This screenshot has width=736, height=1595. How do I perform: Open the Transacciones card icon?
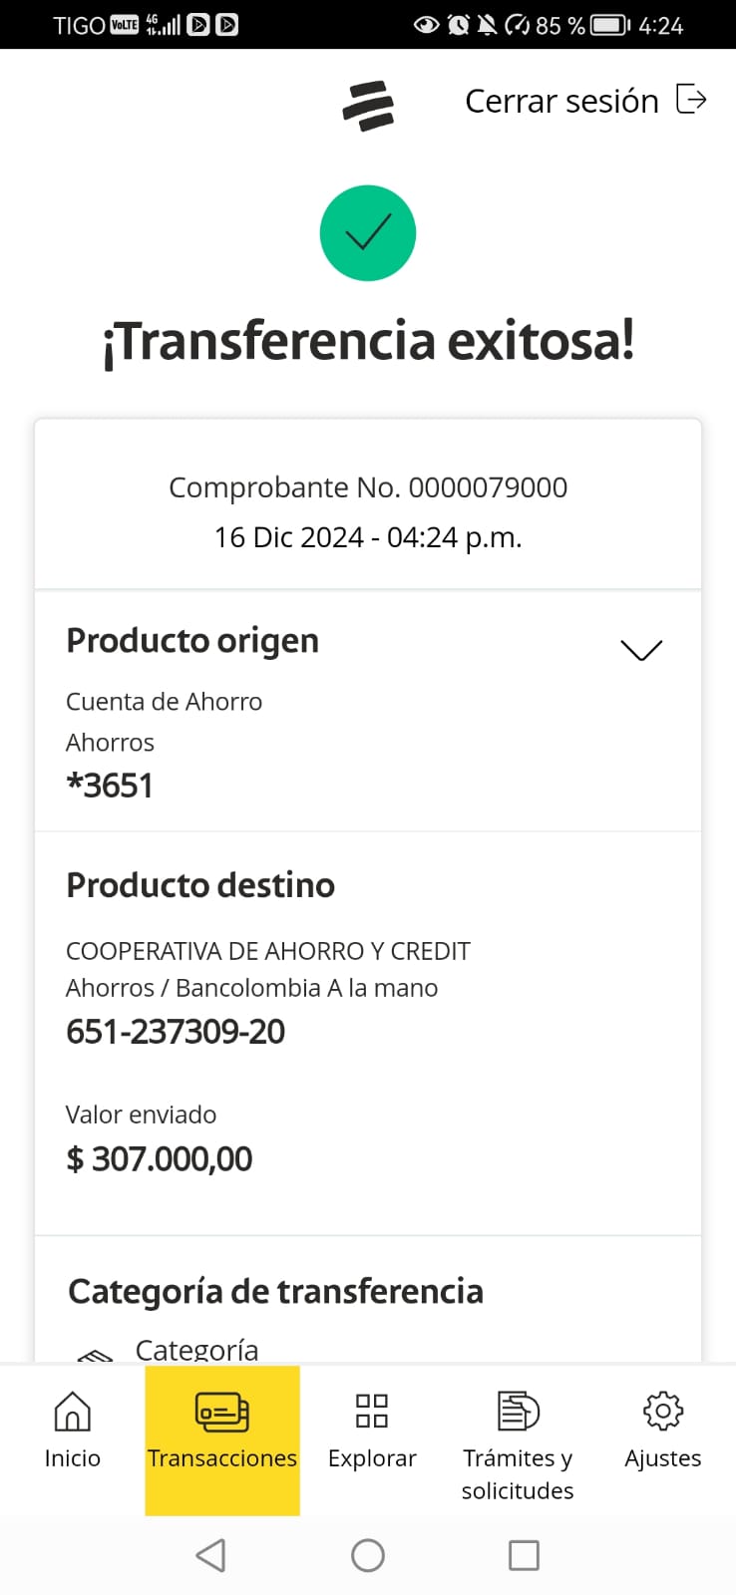coord(221,1412)
